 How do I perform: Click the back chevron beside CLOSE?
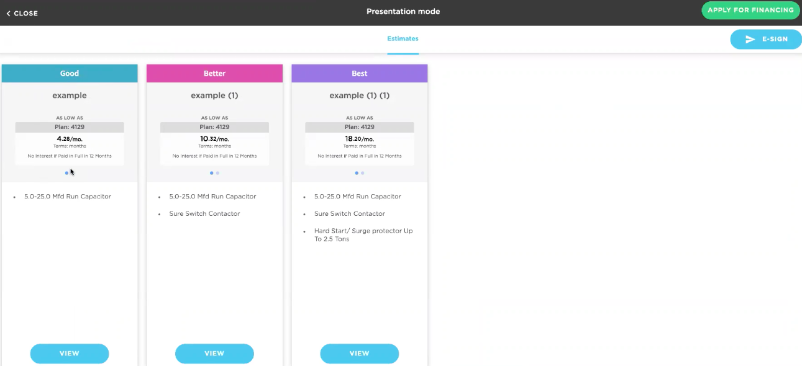[x=9, y=12]
